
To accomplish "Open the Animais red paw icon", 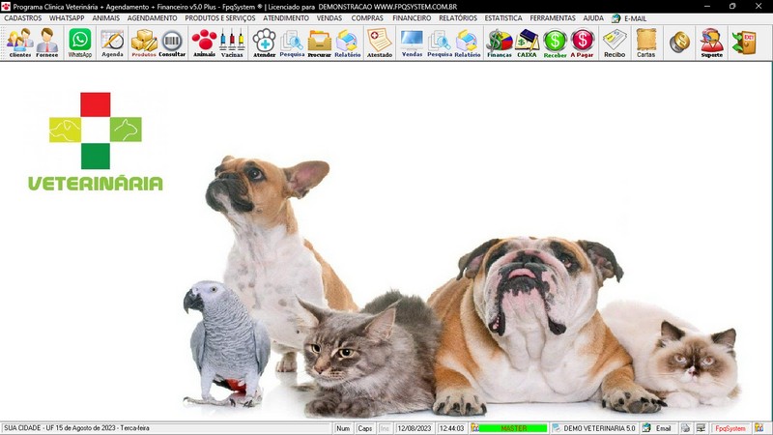I will pyautogui.click(x=204, y=43).
